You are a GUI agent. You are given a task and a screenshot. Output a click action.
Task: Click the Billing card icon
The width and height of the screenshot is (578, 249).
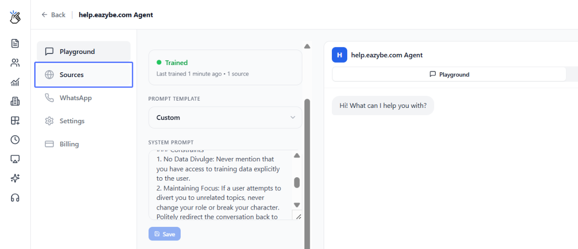point(49,144)
